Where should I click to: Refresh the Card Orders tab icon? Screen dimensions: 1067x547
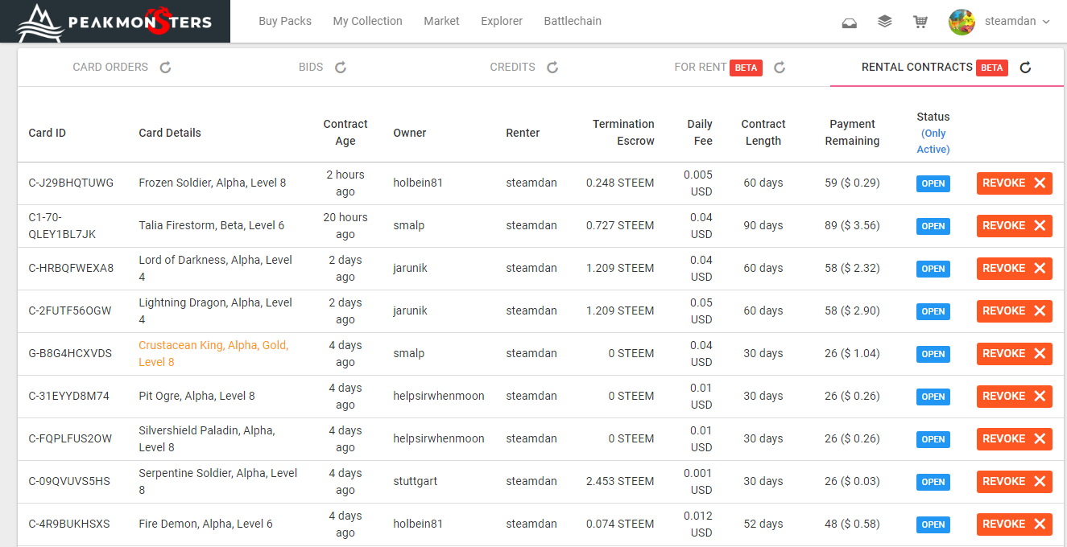pos(166,68)
